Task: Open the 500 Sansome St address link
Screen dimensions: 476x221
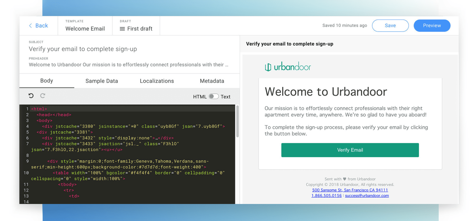Action: tap(350, 190)
